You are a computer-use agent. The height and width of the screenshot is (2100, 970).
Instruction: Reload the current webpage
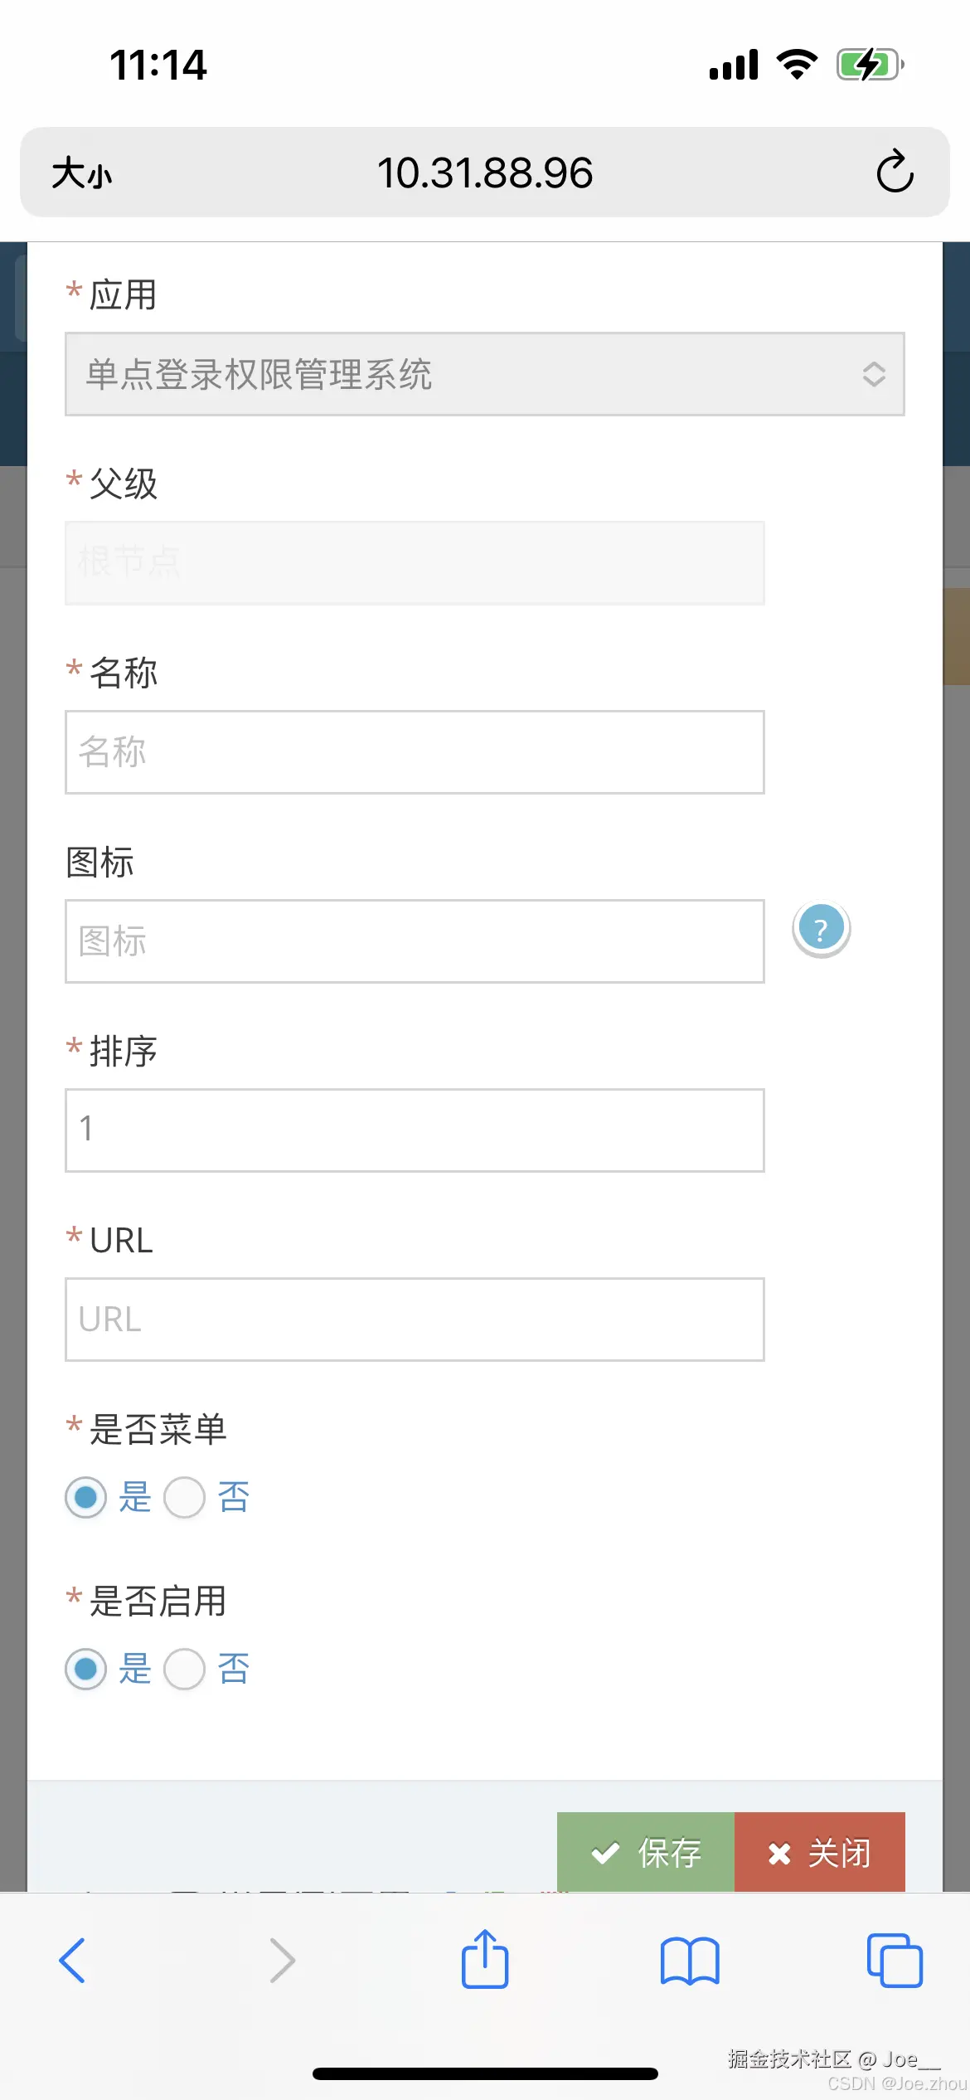(894, 173)
